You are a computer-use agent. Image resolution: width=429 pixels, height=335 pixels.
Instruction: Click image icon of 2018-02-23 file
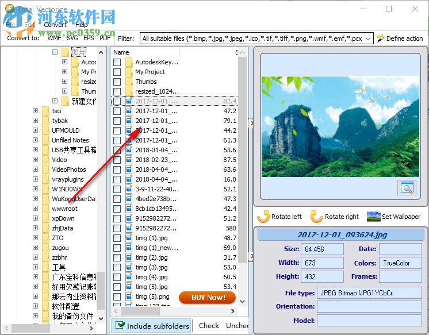[129, 160]
